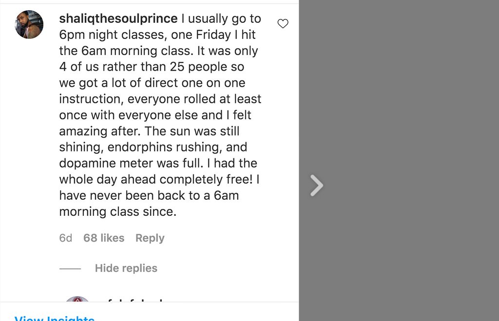
Task: Select the comment's last line 'morning class since.'
Action: point(118,211)
